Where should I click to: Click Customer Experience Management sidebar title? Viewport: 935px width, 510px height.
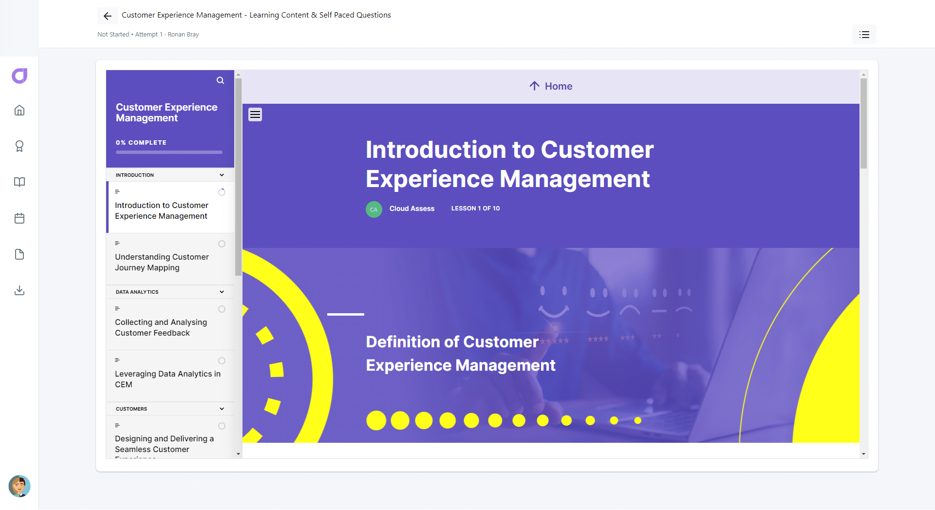167,113
